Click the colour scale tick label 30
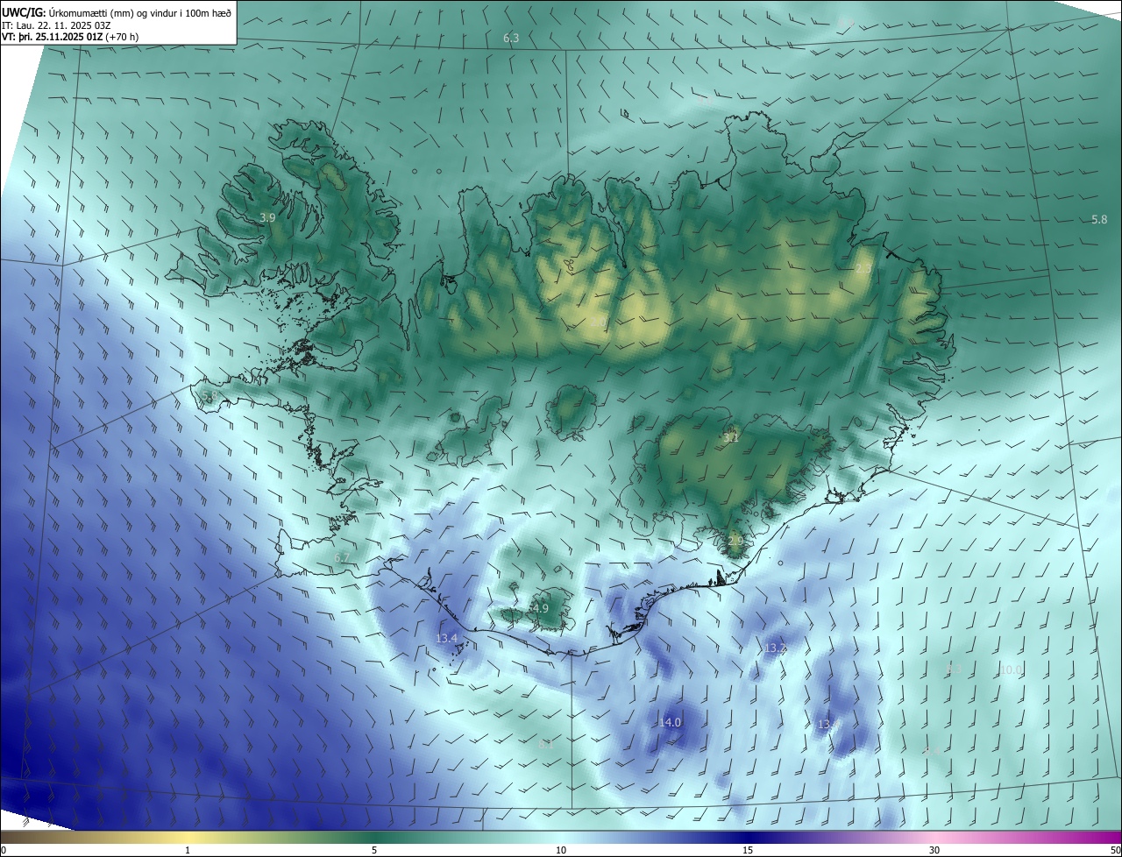This screenshot has width=1122, height=857. 934,850
